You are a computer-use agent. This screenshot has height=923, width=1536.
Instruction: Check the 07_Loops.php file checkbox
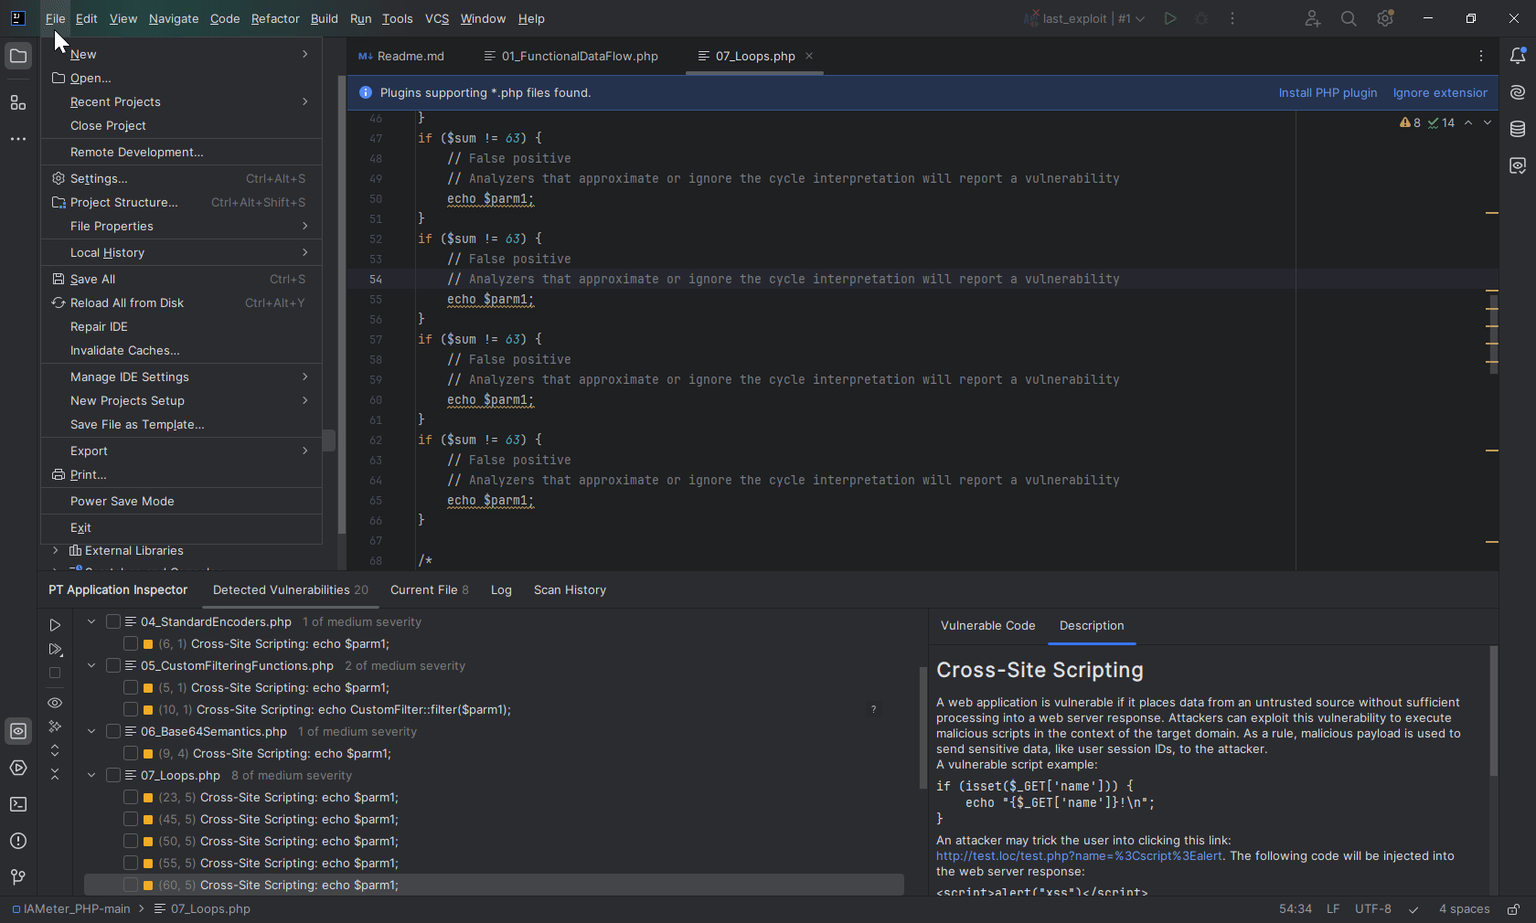pyautogui.click(x=113, y=775)
